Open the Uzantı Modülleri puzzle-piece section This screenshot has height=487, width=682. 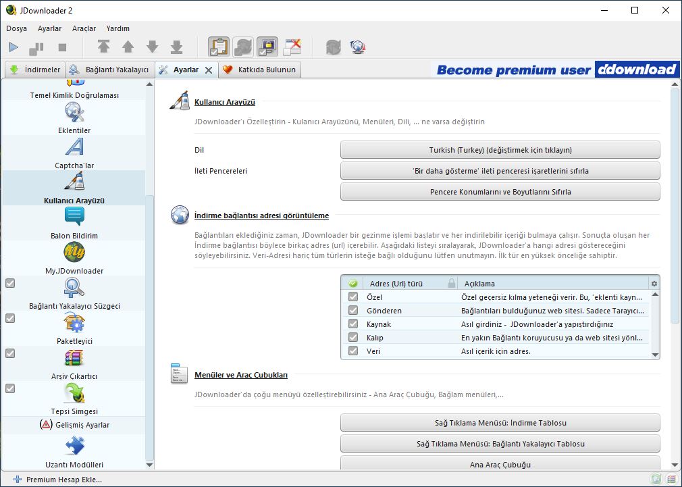[74, 452]
